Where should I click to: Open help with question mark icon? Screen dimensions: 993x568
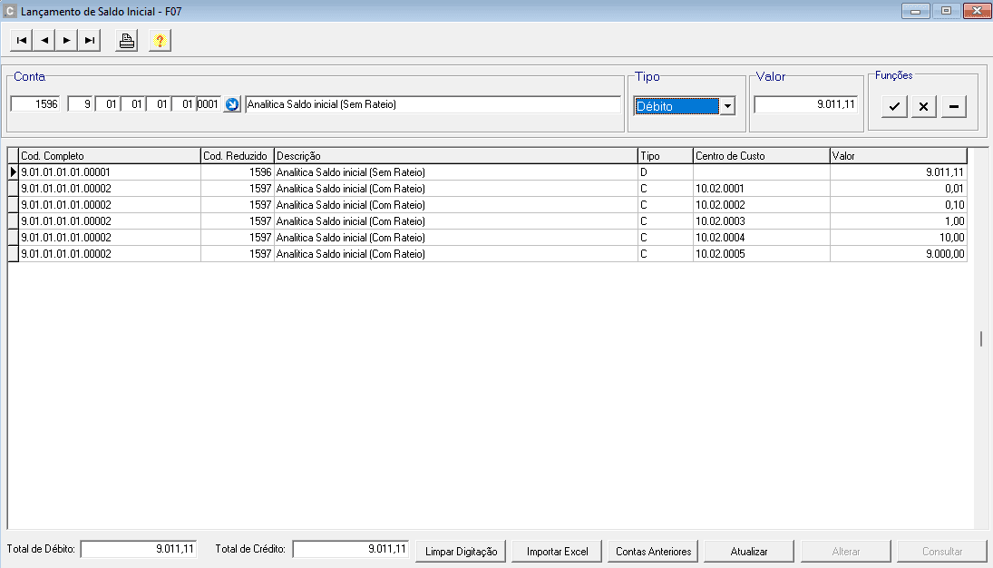pyautogui.click(x=160, y=41)
